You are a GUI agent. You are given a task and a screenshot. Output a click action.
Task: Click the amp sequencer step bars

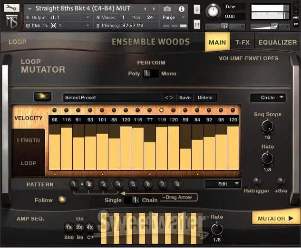pyautogui.click(x=152, y=228)
